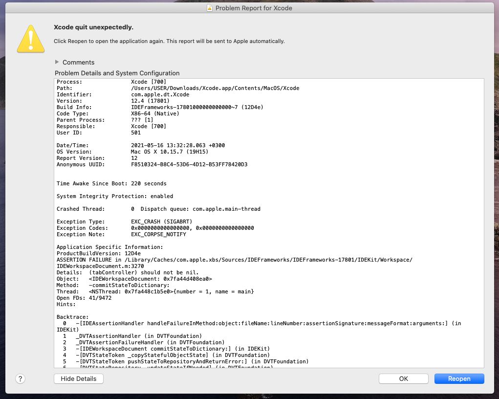Select the Xcode.app path line
The width and height of the screenshot is (499, 399).
click(x=178, y=88)
